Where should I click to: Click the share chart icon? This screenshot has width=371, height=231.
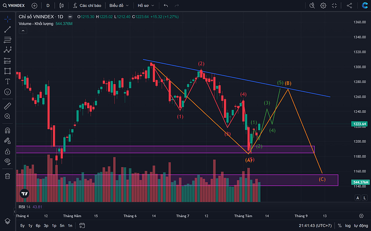(x=349, y=5)
